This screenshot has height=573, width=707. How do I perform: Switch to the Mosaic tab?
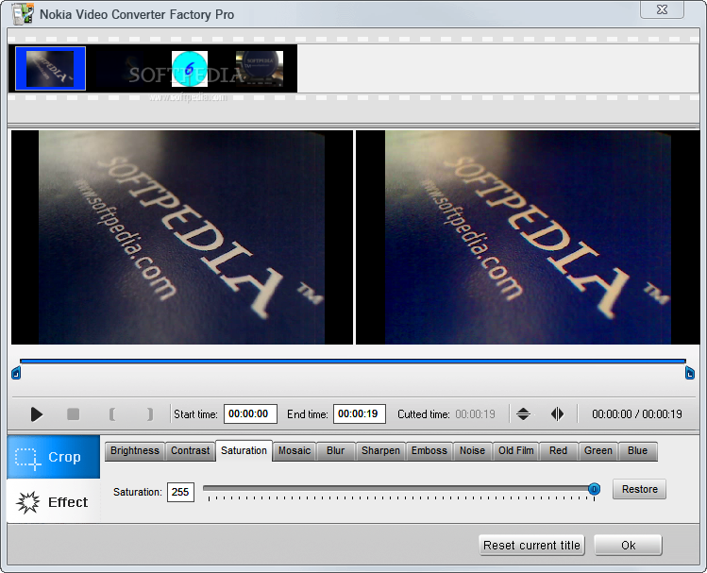pos(295,451)
